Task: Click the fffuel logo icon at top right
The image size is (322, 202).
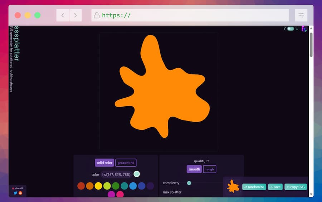Action: pos(304,29)
